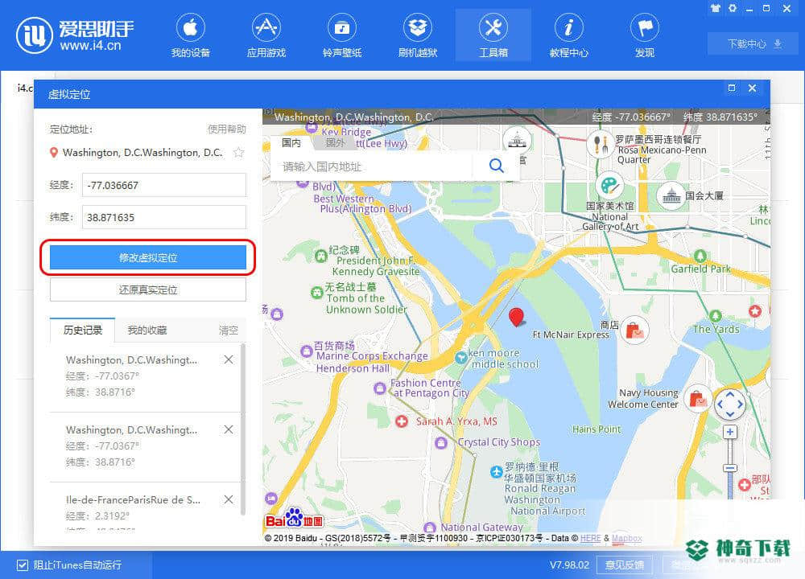
Task: Click the 无名战士墓 Tomb marker
Action: pyautogui.click(x=316, y=293)
